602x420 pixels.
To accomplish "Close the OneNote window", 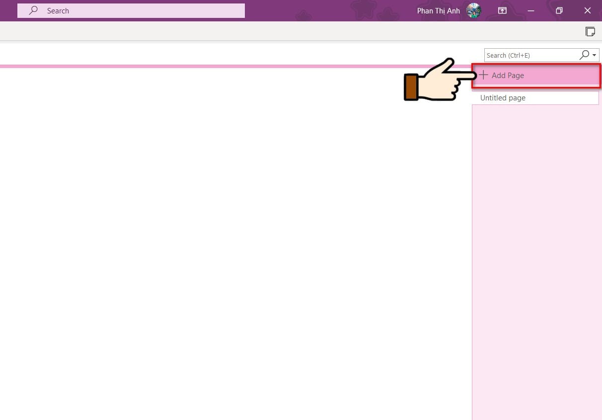I will pyautogui.click(x=588, y=10).
